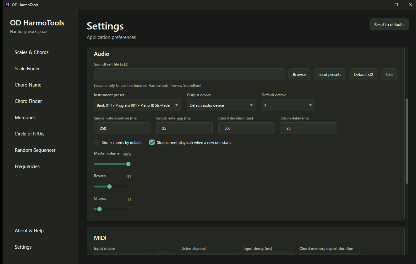Close the OD HarmoTools window

(410, 5)
